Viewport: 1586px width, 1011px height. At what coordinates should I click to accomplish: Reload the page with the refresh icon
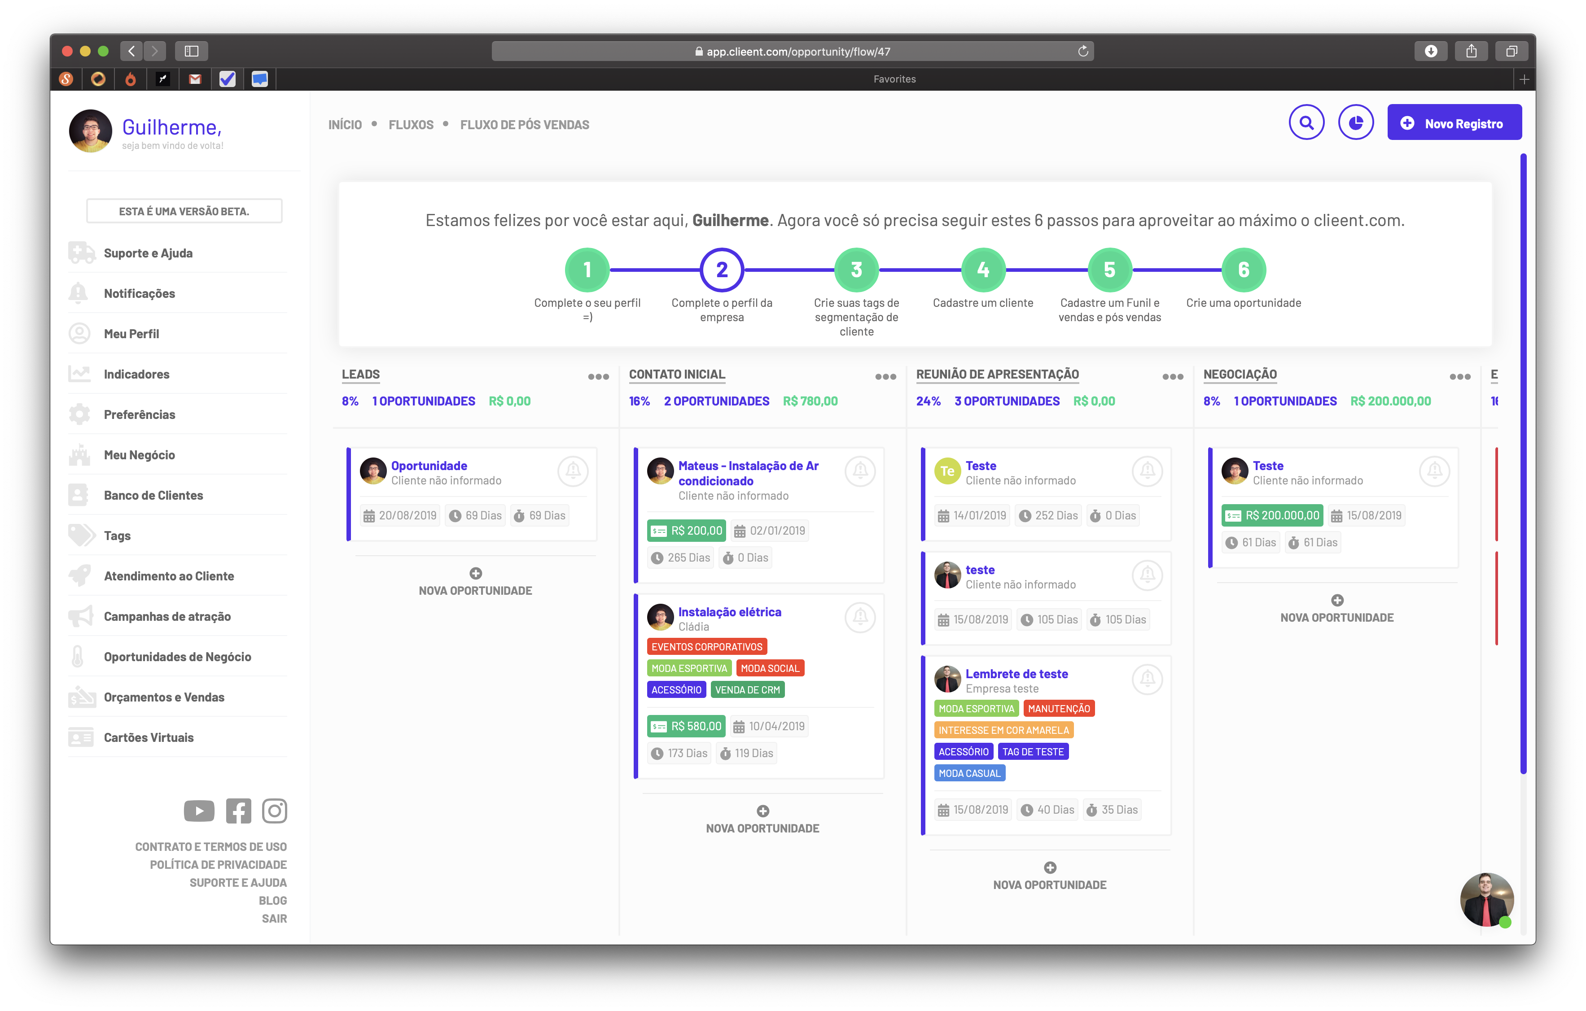[1083, 51]
